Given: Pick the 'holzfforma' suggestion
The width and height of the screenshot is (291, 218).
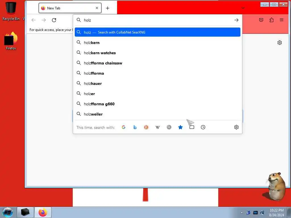Looking at the screenshot, I should [157, 73].
